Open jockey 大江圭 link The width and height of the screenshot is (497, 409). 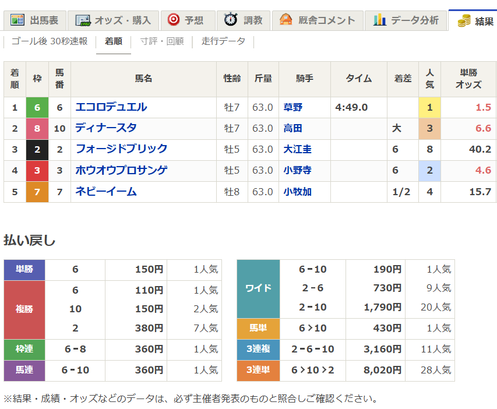click(x=297, y=149)
